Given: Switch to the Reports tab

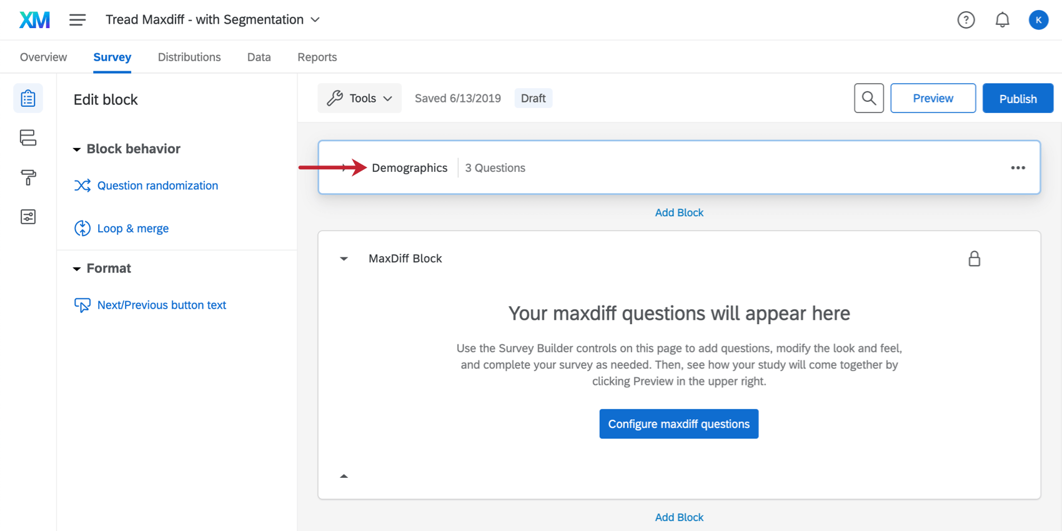Looking at the screenshot, I should tap(317, 57).
